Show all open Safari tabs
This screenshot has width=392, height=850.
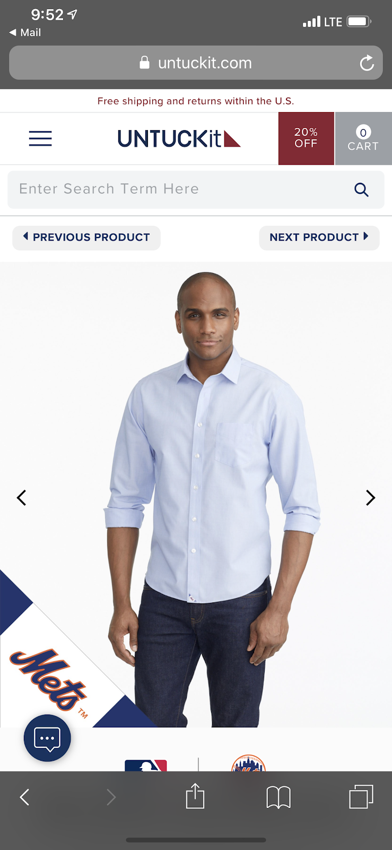pyautogui.click(x=361, y=796)
